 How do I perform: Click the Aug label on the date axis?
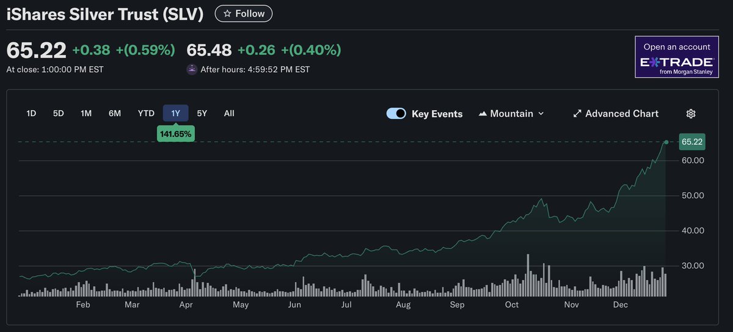point(403,304)
